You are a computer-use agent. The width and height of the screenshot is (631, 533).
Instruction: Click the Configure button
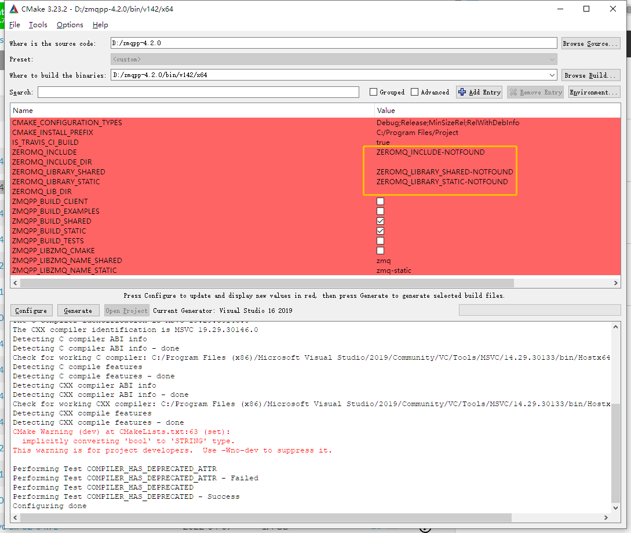pyautogui.click(x=31, y=311)
